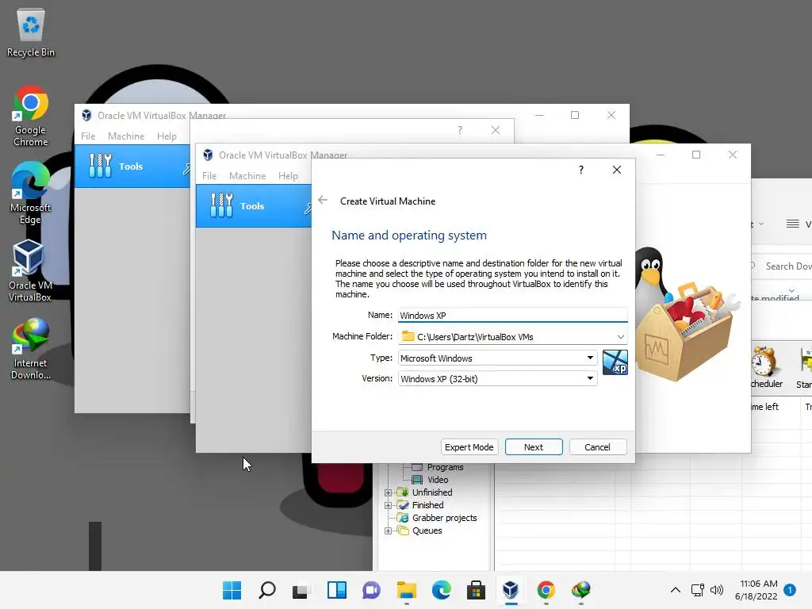Open Microsoft Store from taskbar
The height and width of the screenshot is (609, 812).
(476, 590)
